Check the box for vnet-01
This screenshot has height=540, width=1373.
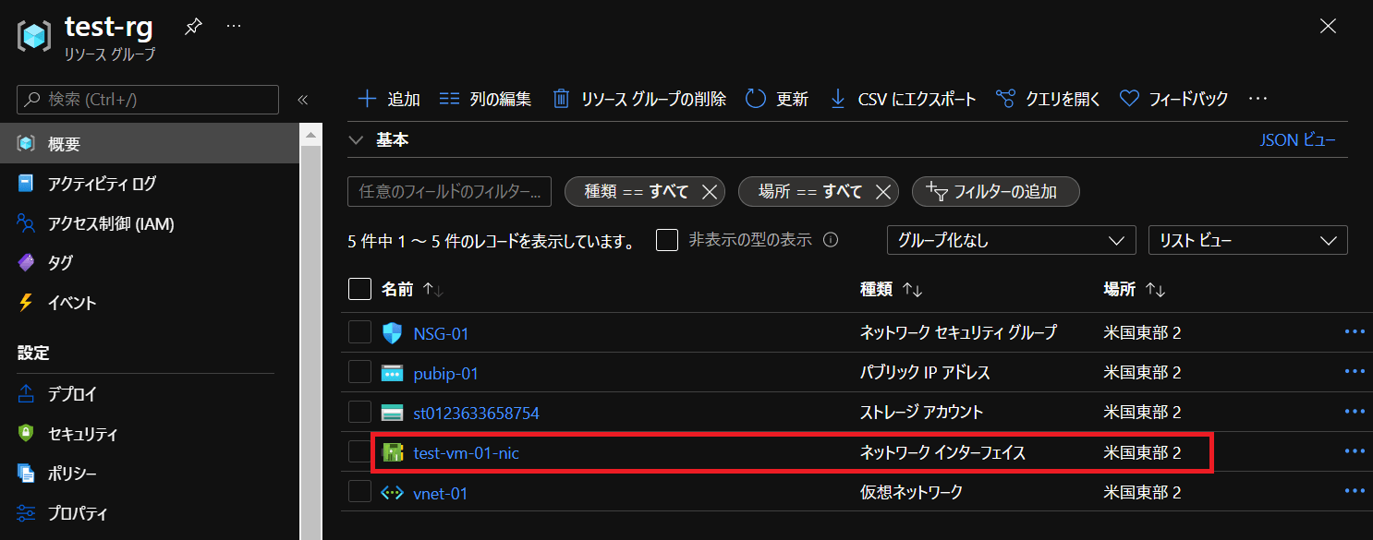pos(359,492)
